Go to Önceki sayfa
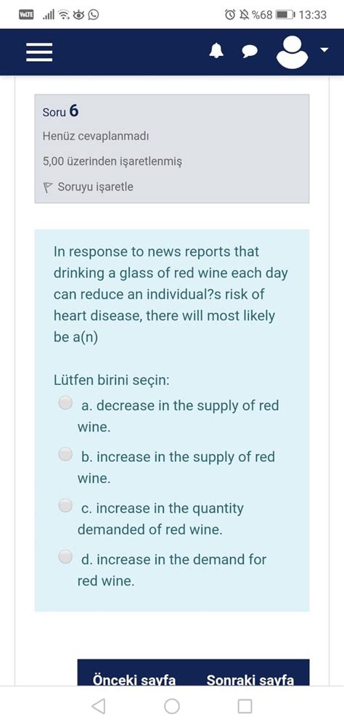This screenshot has height=727, width=344. (134, 680)
